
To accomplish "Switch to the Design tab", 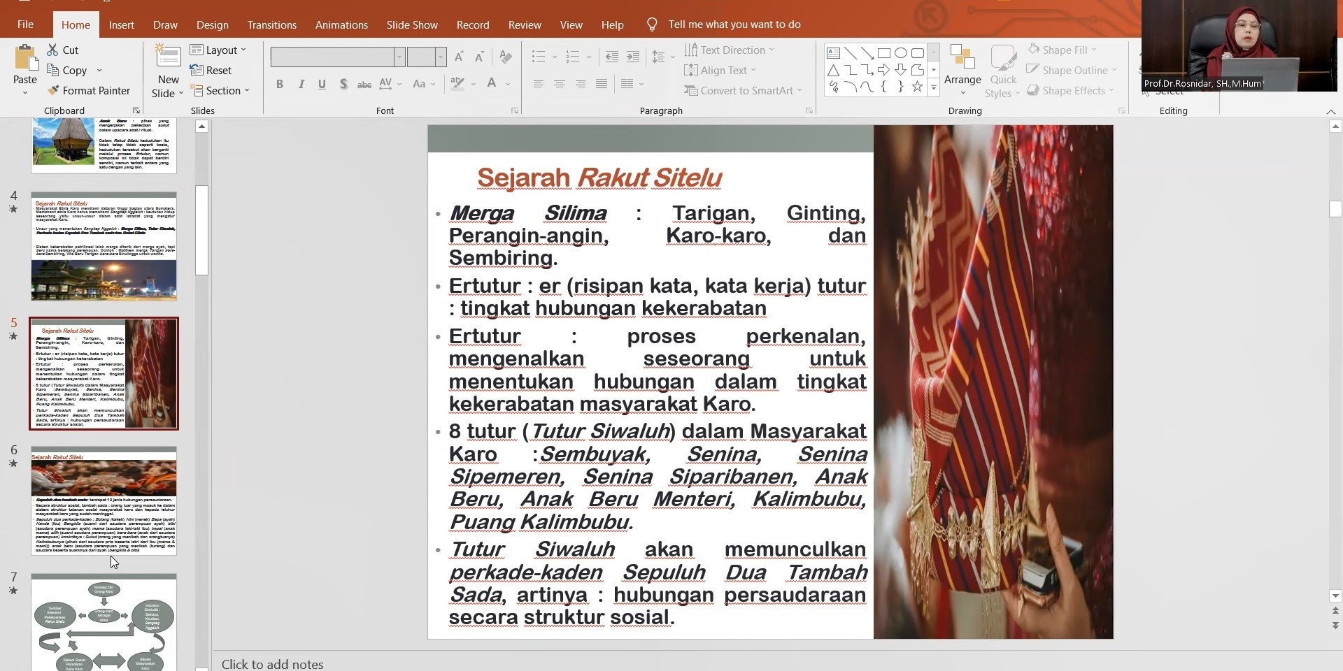I will 212,24.
